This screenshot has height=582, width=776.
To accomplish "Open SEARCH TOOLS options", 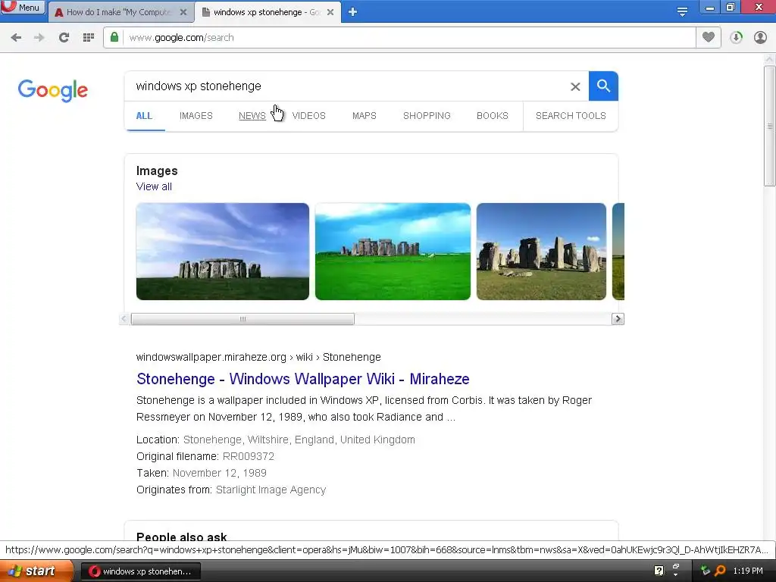I will coord(571,116).
